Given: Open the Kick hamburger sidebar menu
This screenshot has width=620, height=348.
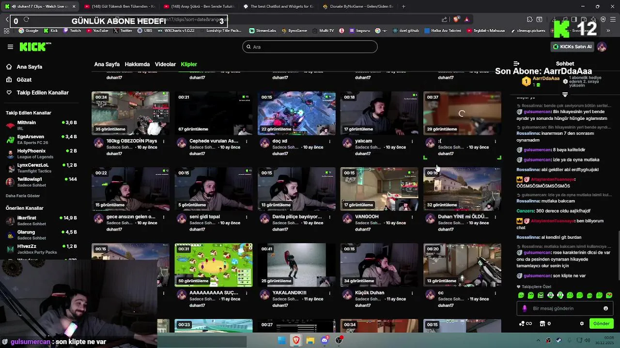Looking at the screenshot, I should [x=10, y=47].
